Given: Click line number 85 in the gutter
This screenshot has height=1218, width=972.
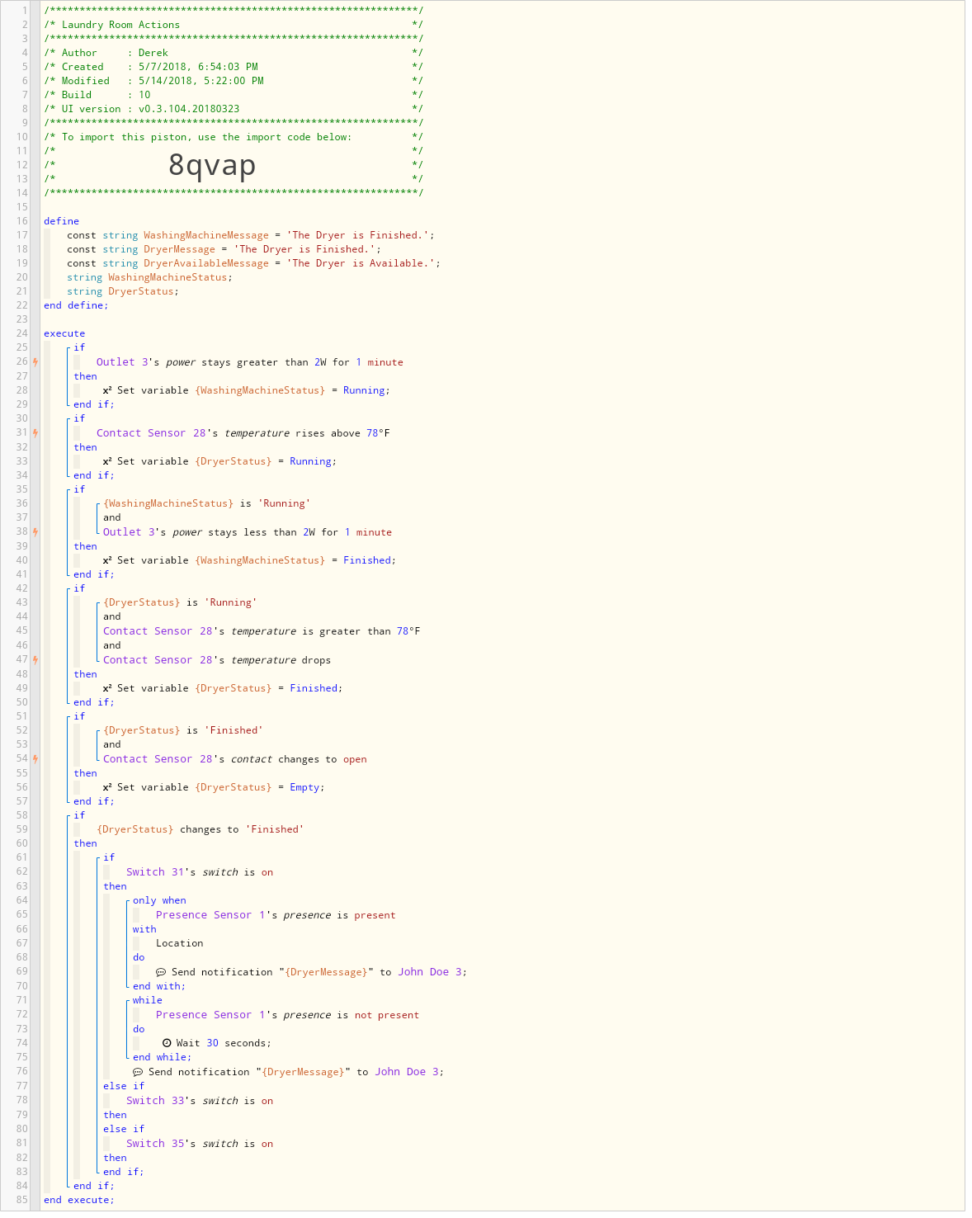Looking at the screenshot, I should (21, 1200).
